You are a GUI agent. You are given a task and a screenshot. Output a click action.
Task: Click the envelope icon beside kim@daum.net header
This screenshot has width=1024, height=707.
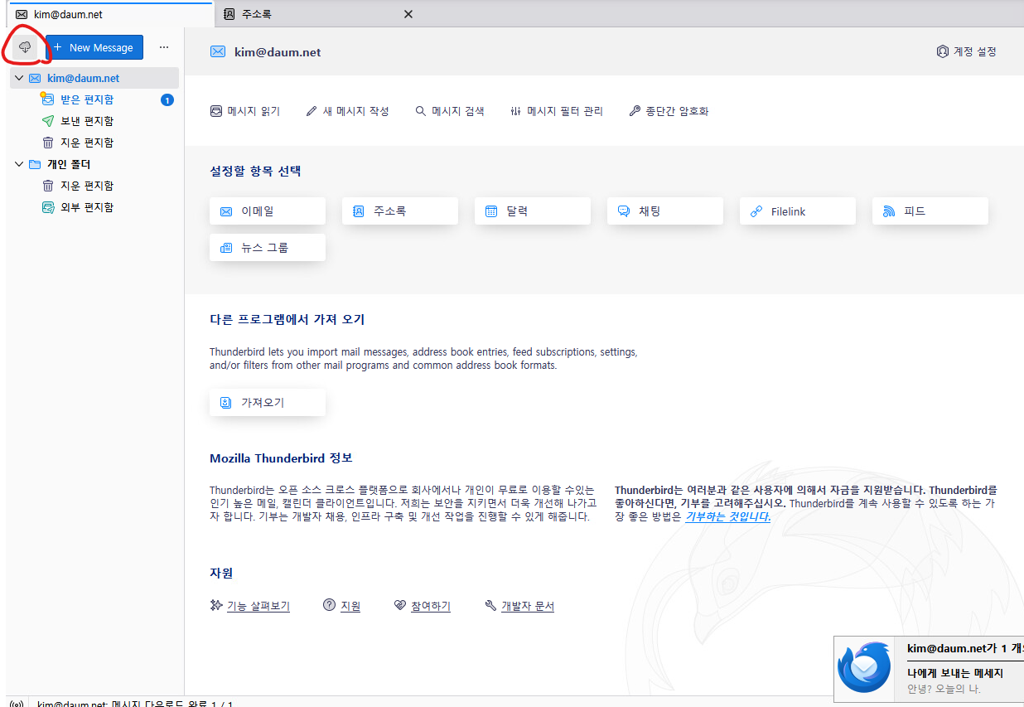tap(218, 51)
